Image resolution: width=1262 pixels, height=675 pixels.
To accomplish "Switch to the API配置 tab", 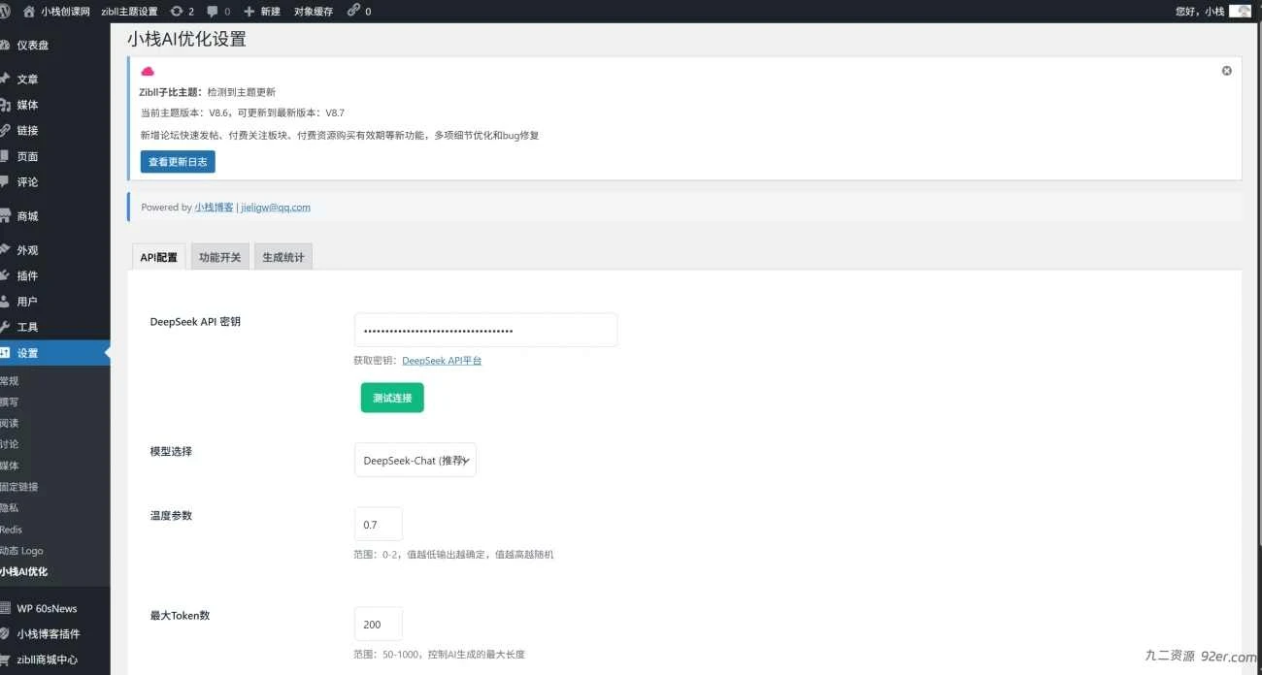I will pyautogui.click(x=158, y=257).
